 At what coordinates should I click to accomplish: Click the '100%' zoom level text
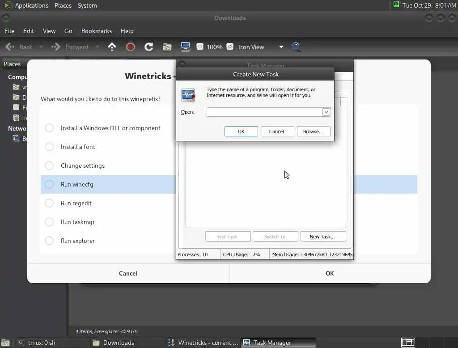click(215, 47)
